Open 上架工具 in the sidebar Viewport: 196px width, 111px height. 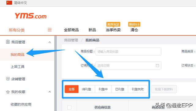pyautogui.click(x=17, y=67)
